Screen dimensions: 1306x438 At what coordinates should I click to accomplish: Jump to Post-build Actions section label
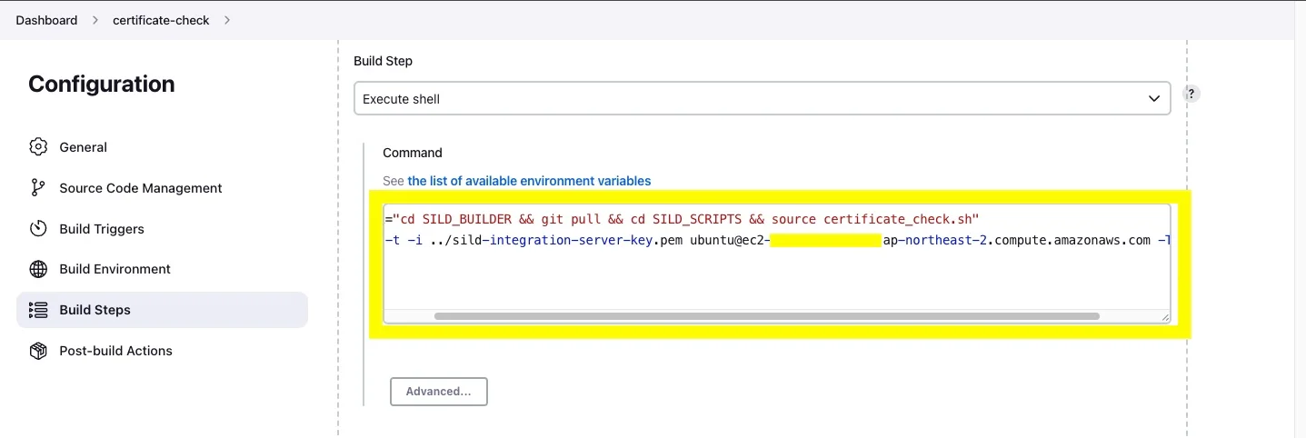pos(115,351)
